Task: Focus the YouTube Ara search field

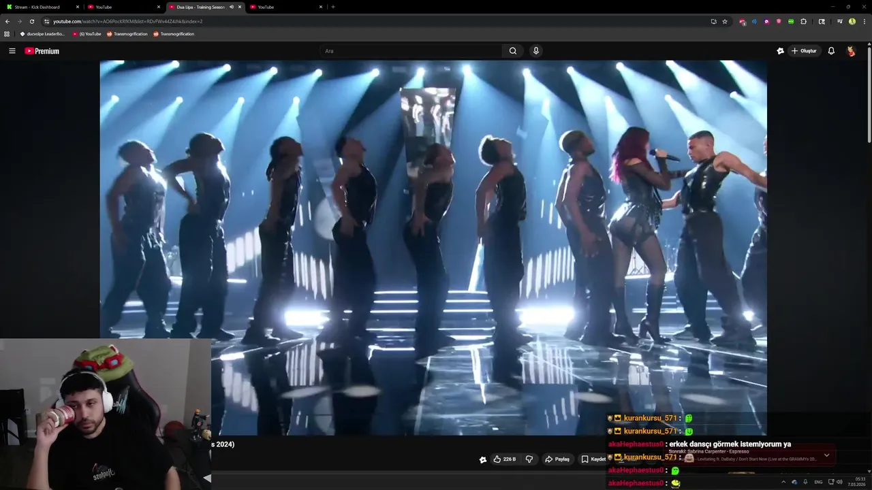Action: (412, 51)
